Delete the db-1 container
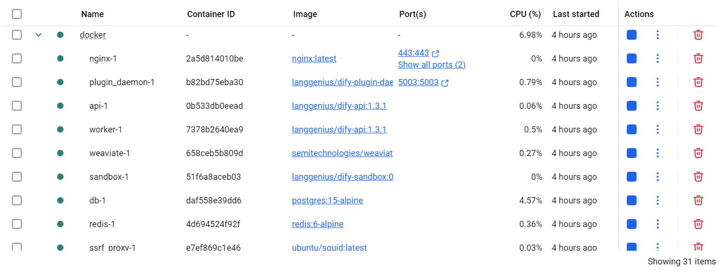Image resolution: width=727 pixels, height=272 pixels. pyautogui.click(x=698, y=201)
